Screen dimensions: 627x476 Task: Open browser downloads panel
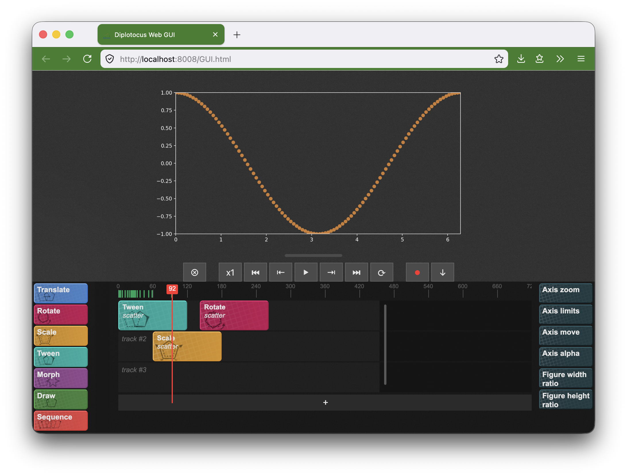click(521, 59)
